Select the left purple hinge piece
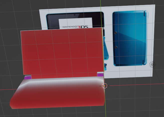The height and width of the screenshot is (117, 164). pos(28,77)
